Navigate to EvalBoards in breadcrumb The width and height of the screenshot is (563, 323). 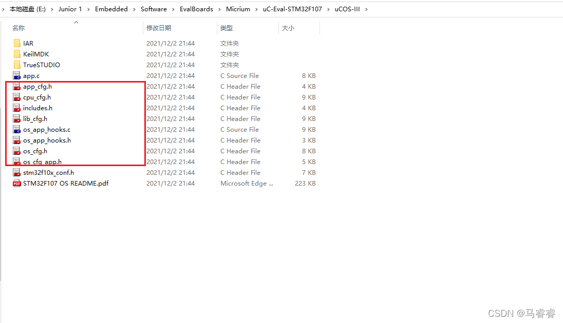[196, 9]
